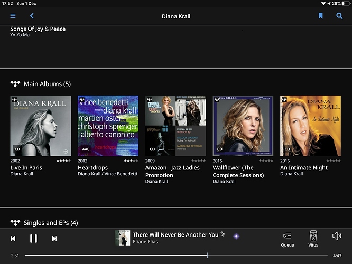Open the Heartdrops album cover
Screen dimensions: 352x264
[x=108, y=126]
